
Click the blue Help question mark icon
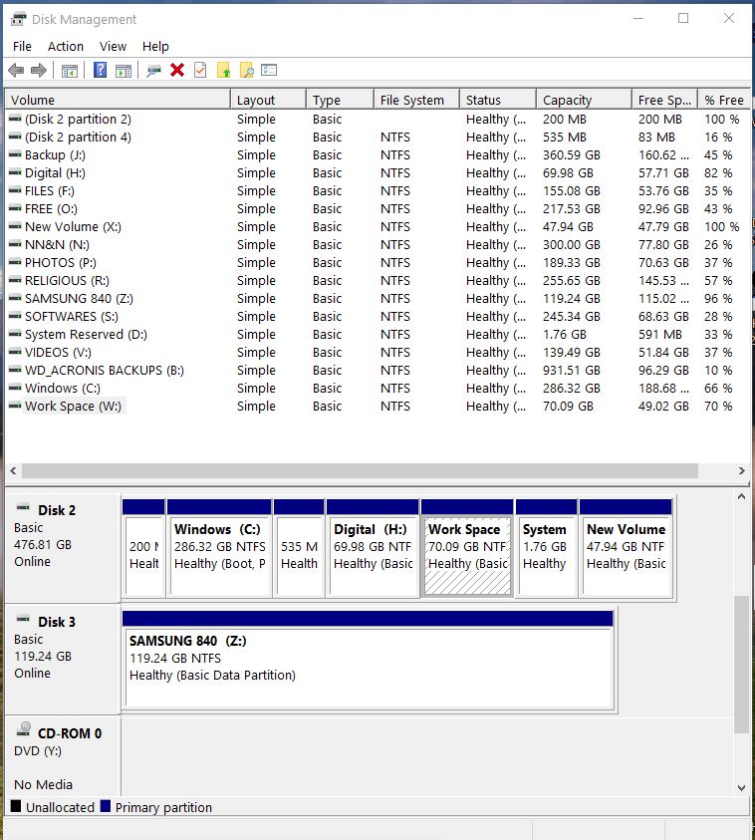pos(100,70)
